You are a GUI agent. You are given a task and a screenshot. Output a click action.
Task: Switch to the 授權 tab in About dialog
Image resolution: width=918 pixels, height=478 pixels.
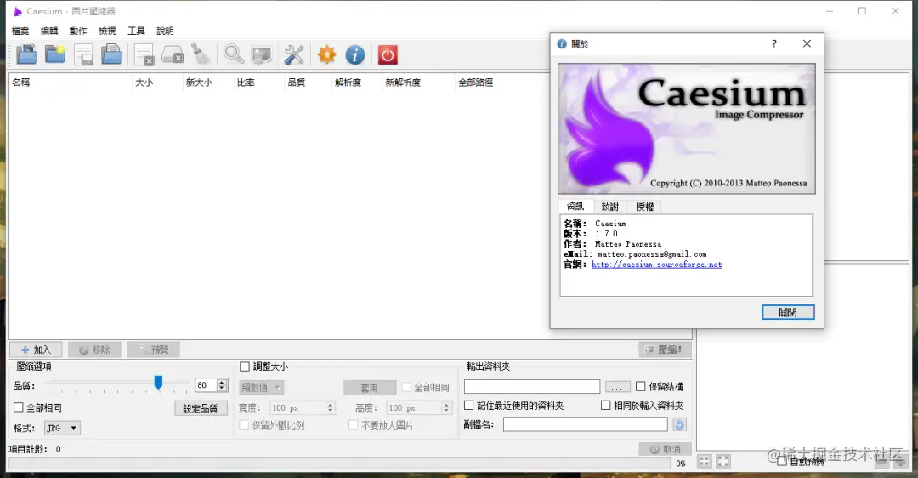[644, 207]
